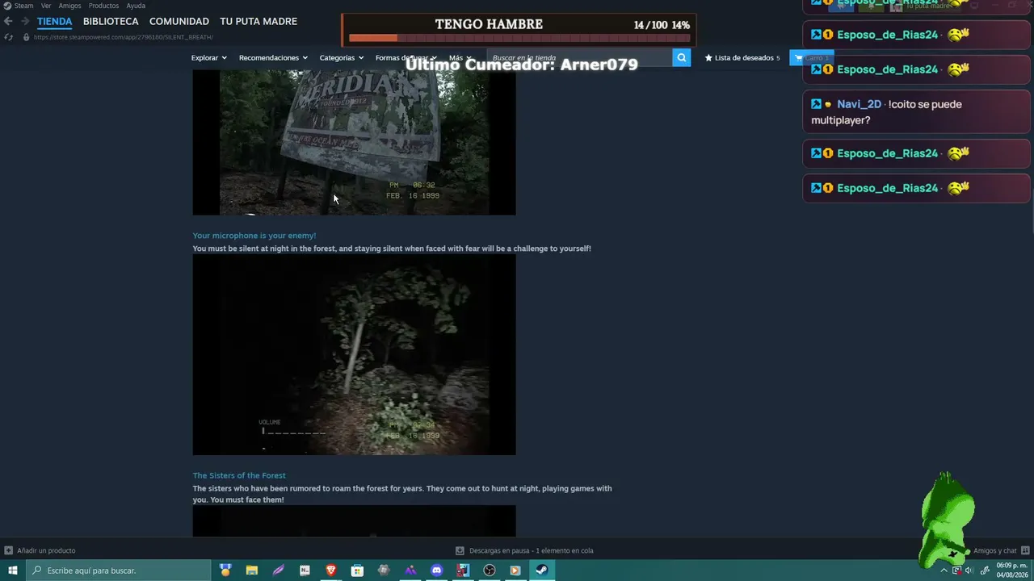The image size is (1034, 581).
Task: Go back with the Steam back arrow
Action: (8, 22)
